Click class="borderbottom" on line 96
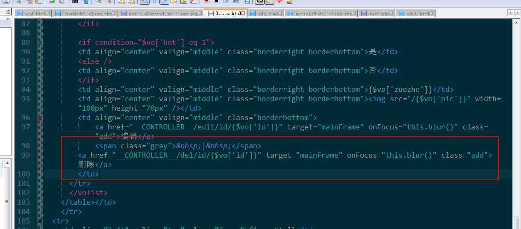 (270, 117)
